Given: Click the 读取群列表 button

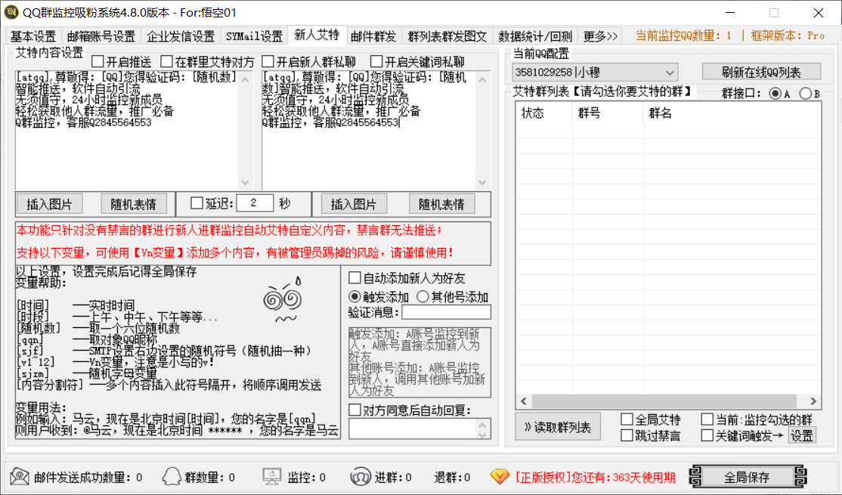Looking at the screenshot, I should click(558, 427).
